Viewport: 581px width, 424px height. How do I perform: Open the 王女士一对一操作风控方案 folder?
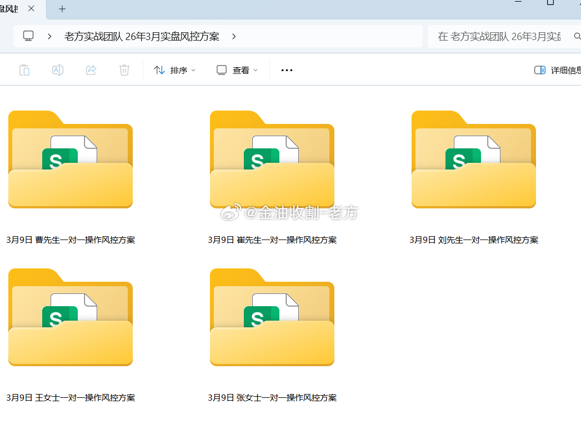(x=71, y=317)
